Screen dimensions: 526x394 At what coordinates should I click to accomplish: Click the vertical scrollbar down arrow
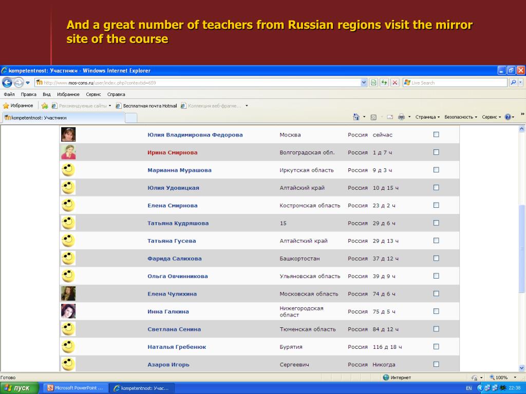tap(522, 367)
